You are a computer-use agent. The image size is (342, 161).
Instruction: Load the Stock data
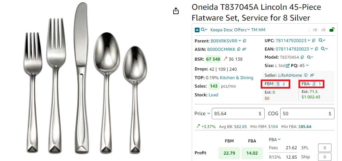213,95
